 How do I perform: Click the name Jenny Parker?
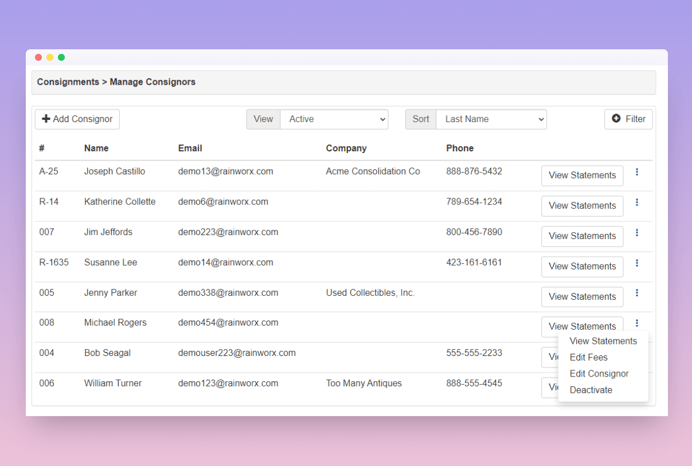tap(111, 293)
